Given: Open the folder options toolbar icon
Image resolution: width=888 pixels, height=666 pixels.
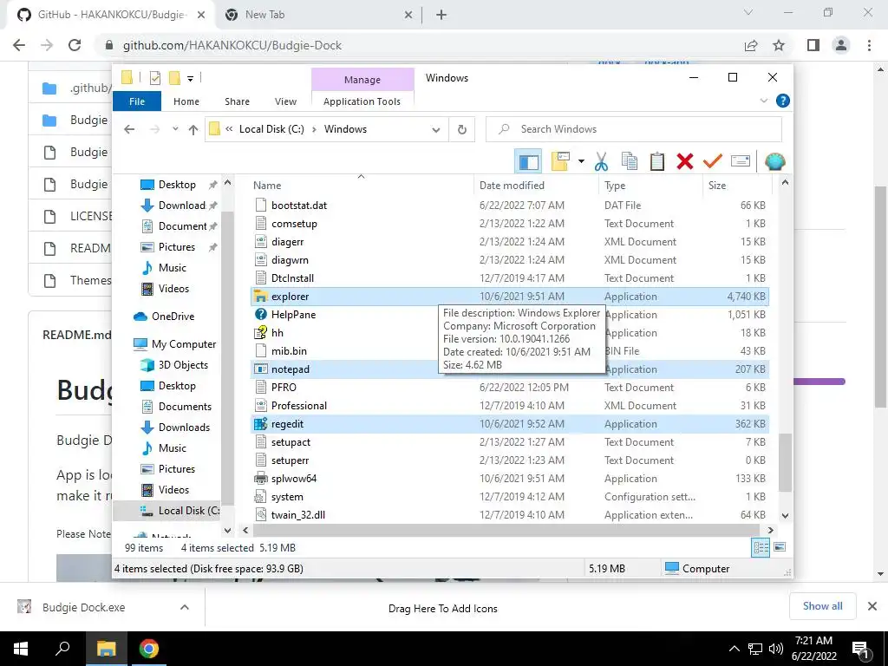Looking at the screenshot, I should [x=560, y=162].
